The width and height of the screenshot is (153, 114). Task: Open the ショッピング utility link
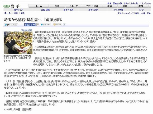128,13
